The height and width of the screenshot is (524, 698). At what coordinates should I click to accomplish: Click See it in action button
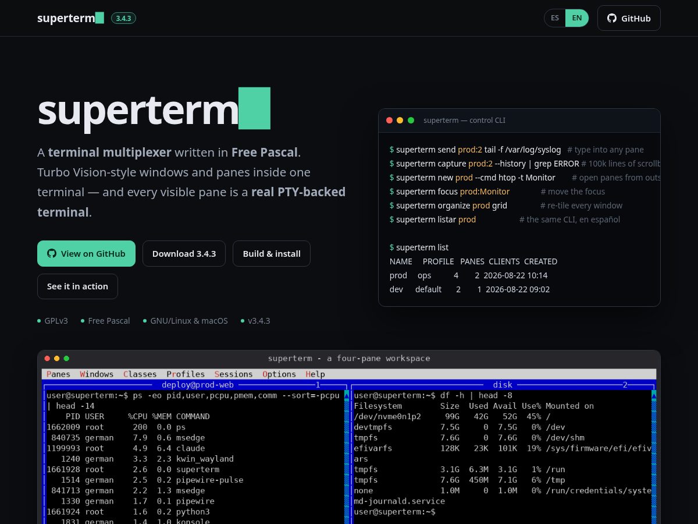[x=77, y=286]
